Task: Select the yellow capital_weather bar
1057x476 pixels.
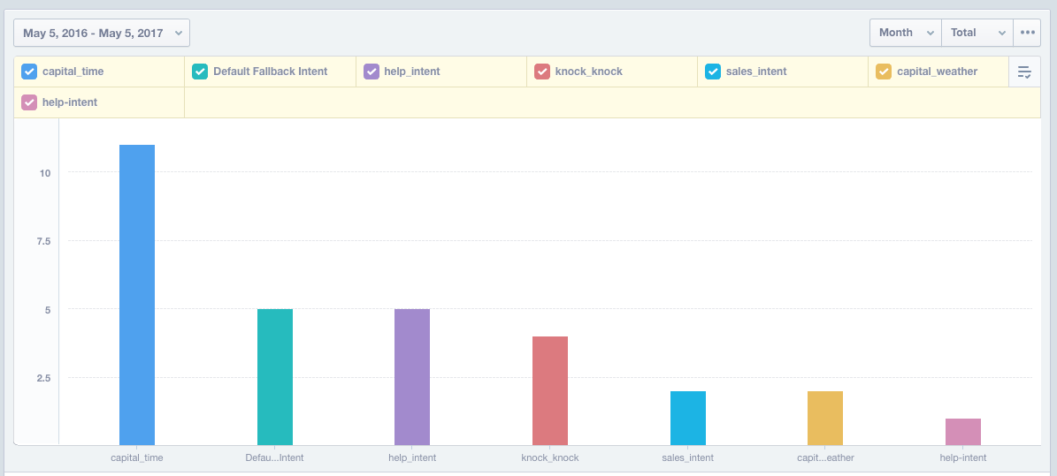Action: tap(825, 418)
